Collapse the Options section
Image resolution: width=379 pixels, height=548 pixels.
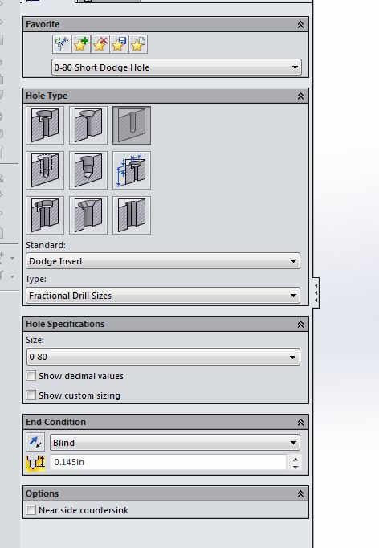pyautogui.click(x=300, y=494)
